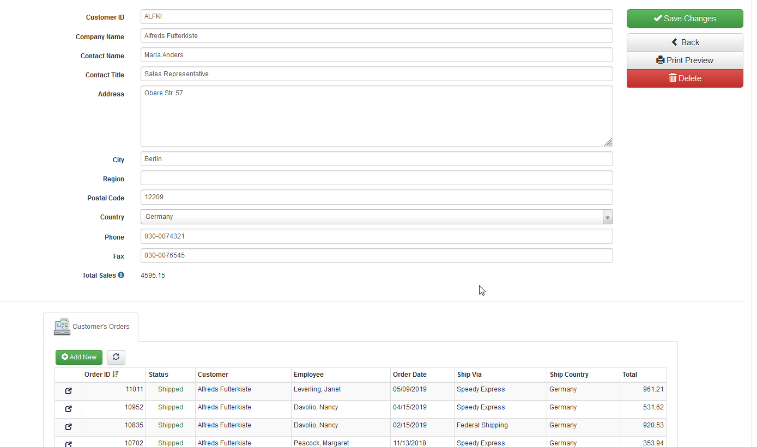This screenshot has width=757, height=447.
Task: Click the Phone number field
Action: point(377,236)
